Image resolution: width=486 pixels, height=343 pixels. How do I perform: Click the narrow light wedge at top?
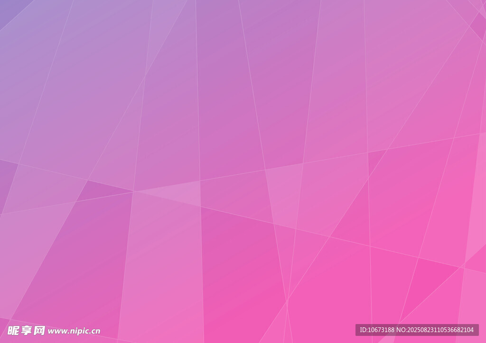point(166,28)
